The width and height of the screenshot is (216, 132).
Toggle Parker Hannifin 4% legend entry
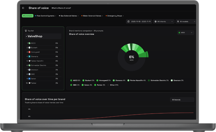pyautogui.click(x=137, y=80)
